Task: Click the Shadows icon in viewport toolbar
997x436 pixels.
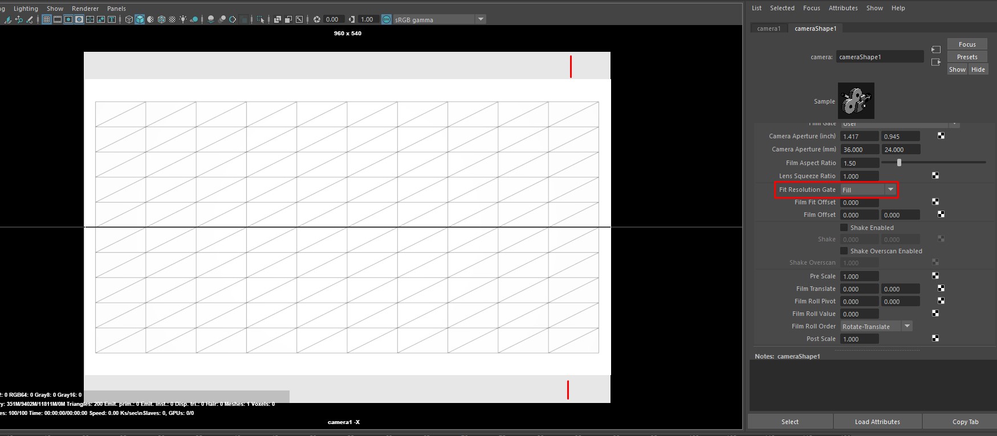Action: coord(194,19)
